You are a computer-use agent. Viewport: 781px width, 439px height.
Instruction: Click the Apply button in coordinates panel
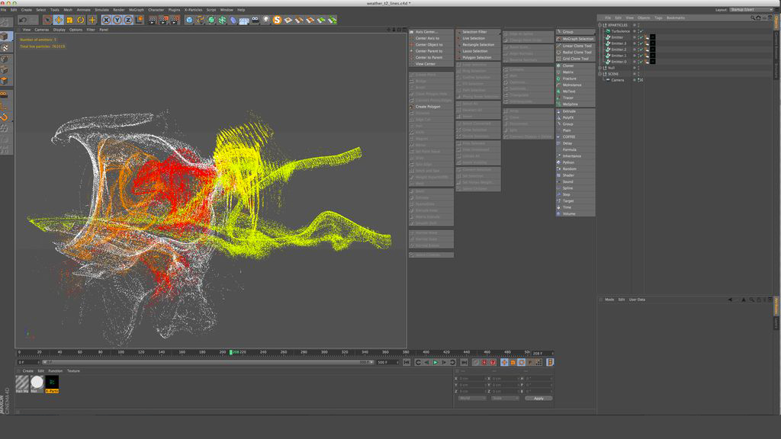coord(538,398)
